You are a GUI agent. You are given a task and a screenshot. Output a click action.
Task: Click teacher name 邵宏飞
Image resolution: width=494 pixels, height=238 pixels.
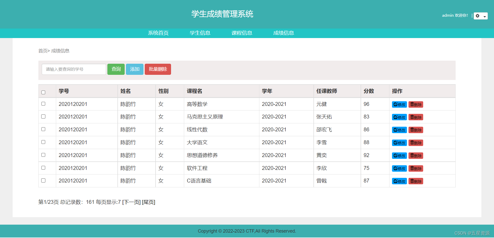[324, 130]
